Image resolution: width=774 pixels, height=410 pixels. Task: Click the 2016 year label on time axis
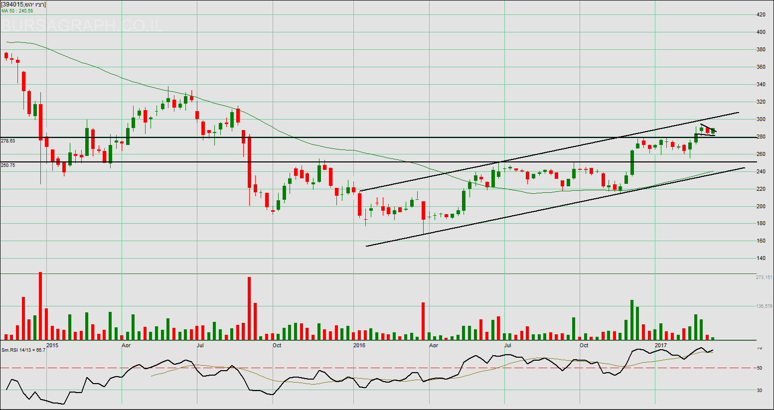(359, 345)
